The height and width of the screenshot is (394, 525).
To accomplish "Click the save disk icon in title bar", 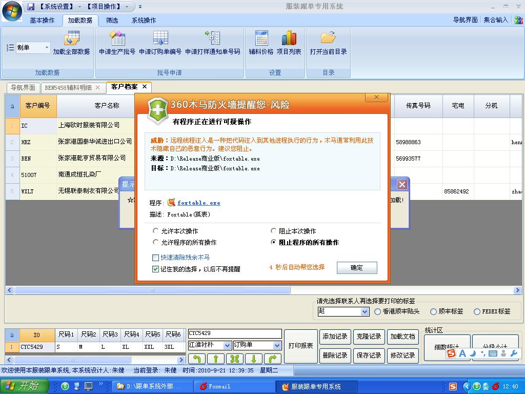I will coord(31,6).
